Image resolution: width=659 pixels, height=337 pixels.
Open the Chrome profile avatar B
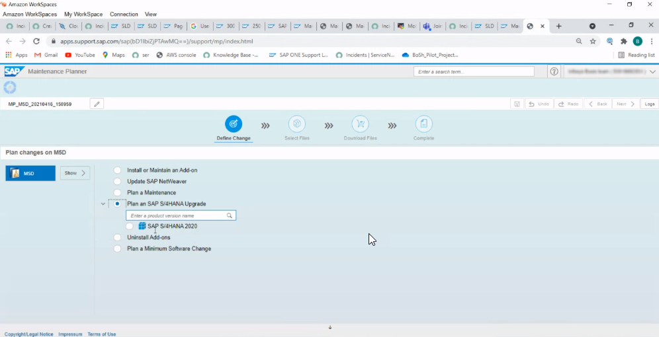pyautogui.click(x=638, y=41)
